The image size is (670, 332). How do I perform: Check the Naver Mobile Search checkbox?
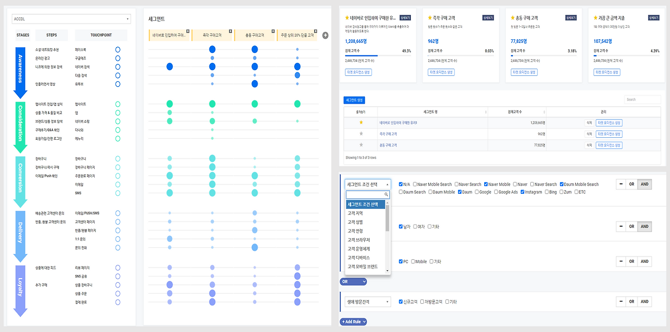pos(415,184)
